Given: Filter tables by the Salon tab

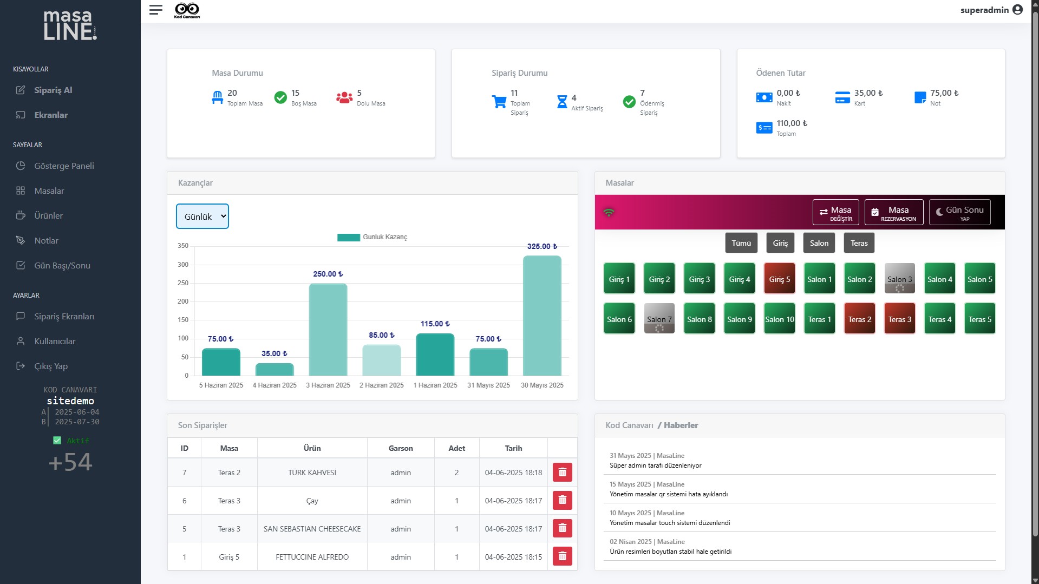Looking at the screenshot, I should [x=819, y=243].
